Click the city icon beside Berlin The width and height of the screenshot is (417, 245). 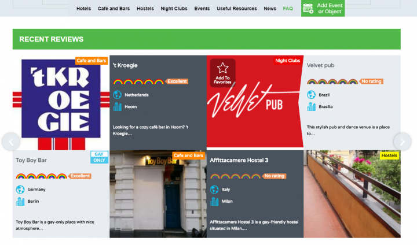tap(20, 201)
